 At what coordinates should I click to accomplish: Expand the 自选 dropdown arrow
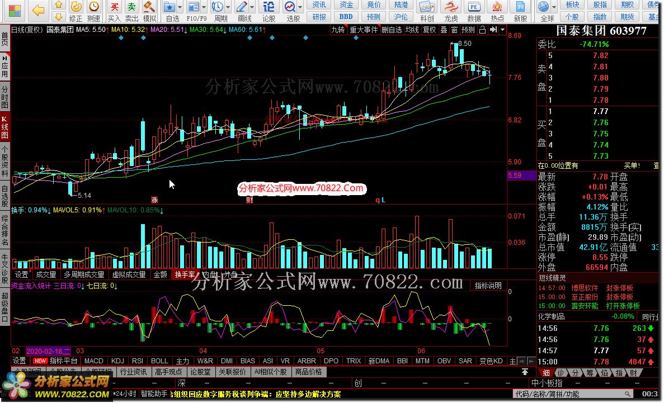180,7
